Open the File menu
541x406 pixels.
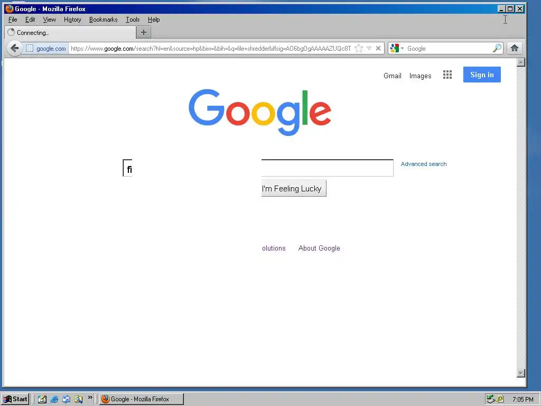click(x=13, y=20)
